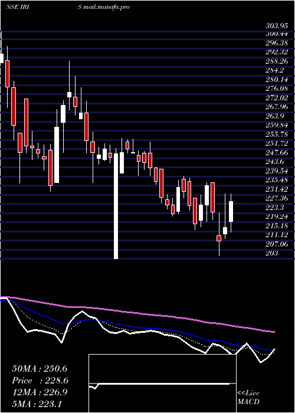
Task: Click the <<Live MACD label
Action: click(248, 398)
